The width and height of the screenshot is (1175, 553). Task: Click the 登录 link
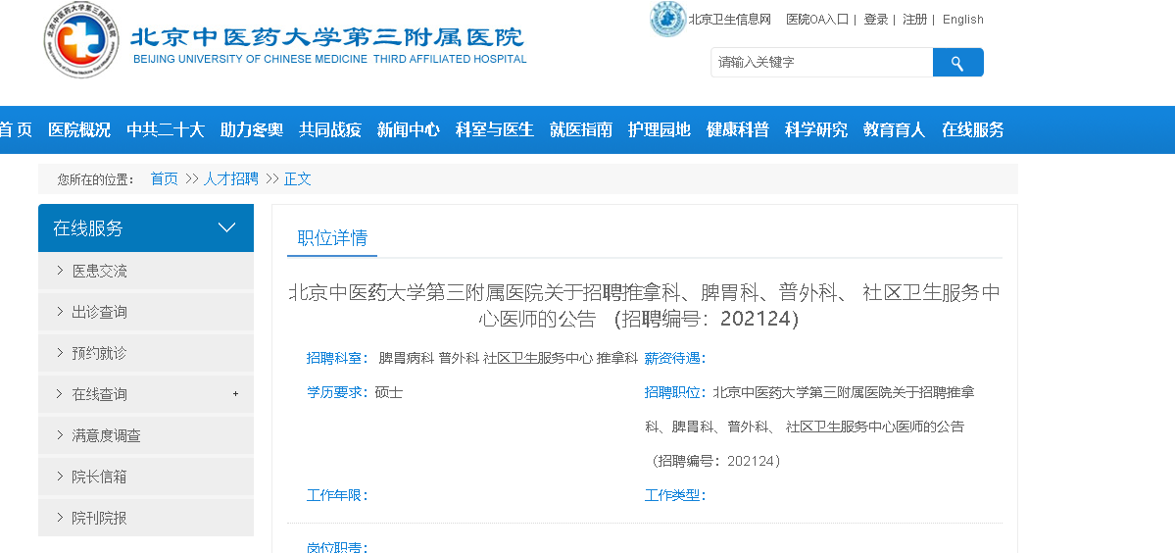876,20
